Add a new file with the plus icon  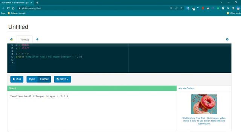point(37,39)
